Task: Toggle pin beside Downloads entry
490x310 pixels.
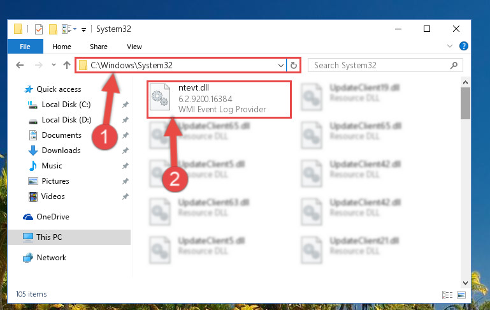Action: (126, 151)
